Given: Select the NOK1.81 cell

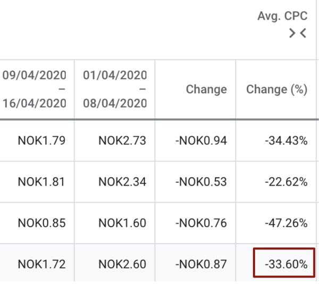Looking at the screenshot, I should click(x=41, y=182).
